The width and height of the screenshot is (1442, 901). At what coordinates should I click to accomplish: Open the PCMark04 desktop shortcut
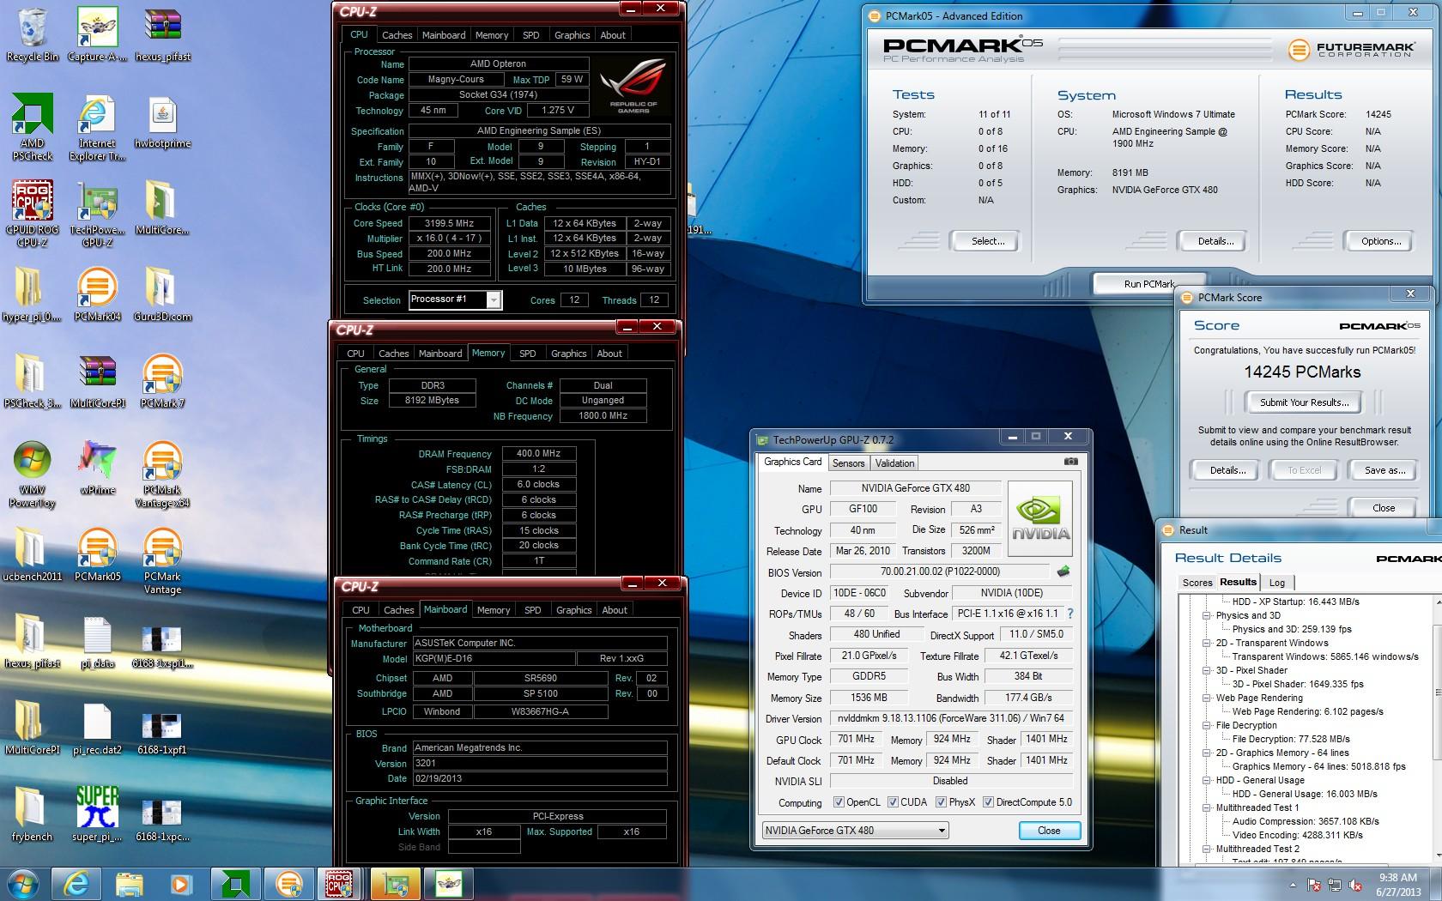point(97,294)
